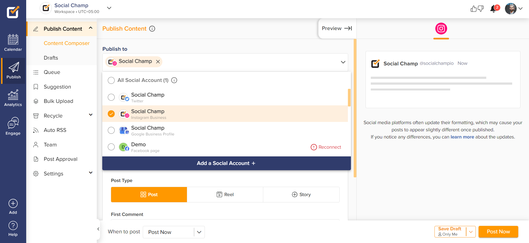The height and width of the screenshot is (243, 529).
Task: Click the workspace logo next to Social Champ
Action: coord(46,8)
